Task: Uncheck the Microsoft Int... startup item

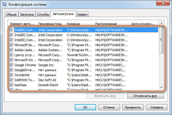Action: [x=11, y=60]
